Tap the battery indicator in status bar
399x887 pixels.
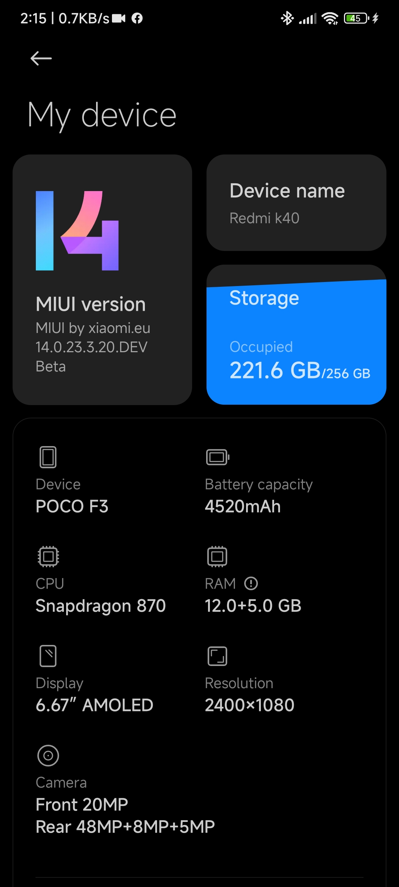coord(357,18)
